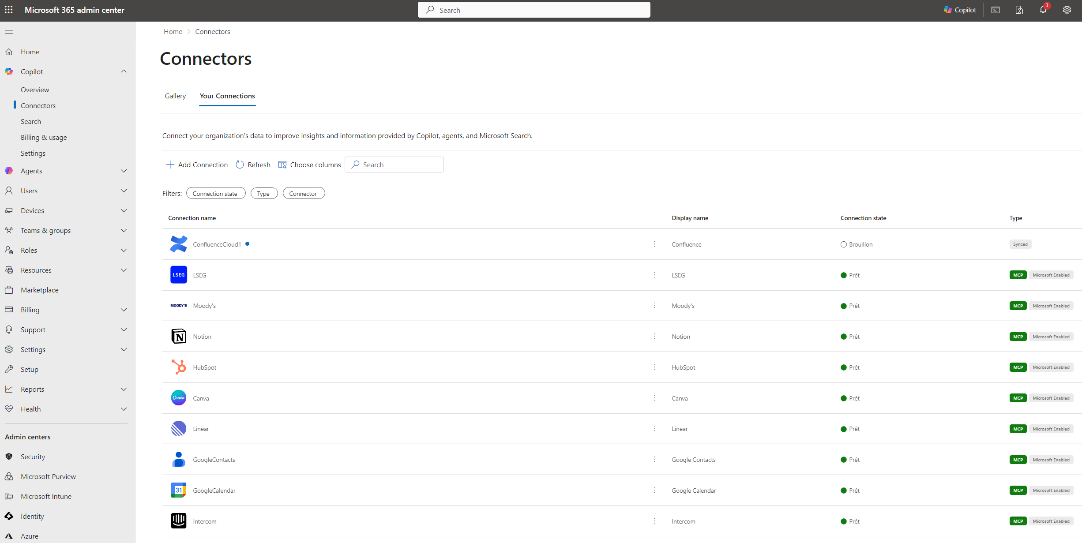The image size is (1082, 543).
Task: Select Billing & usage in sidebar
Action: 44,137
